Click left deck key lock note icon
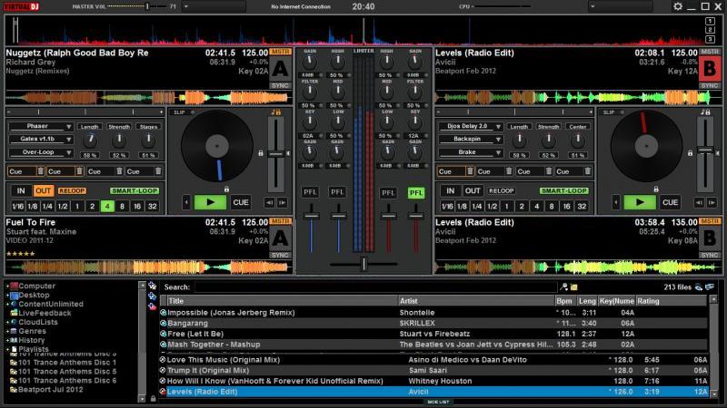727x408 pixels. pos(275,112)
